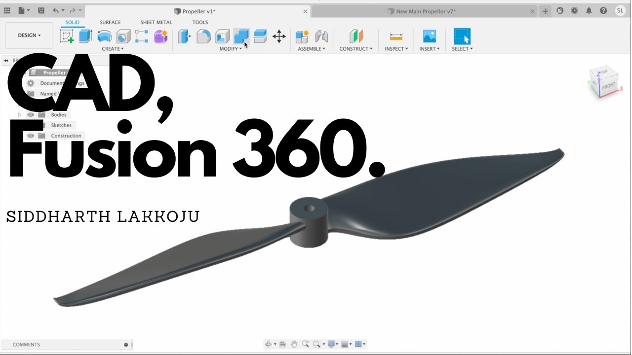Open the CREATE dropdown menu

[113, 49]
